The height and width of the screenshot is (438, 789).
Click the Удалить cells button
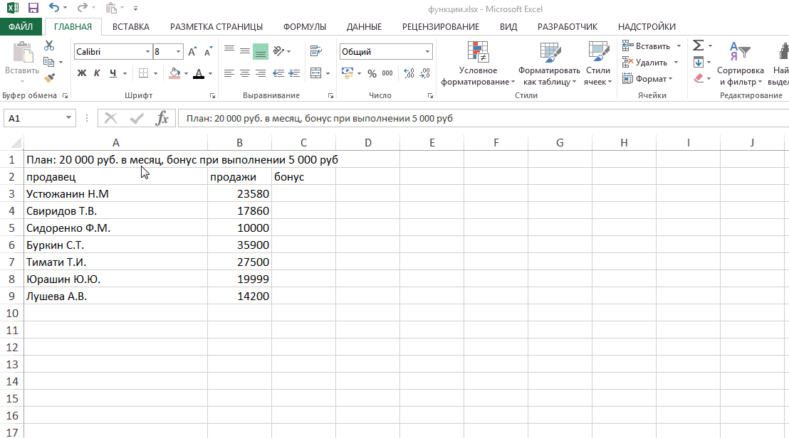(647, 63)
